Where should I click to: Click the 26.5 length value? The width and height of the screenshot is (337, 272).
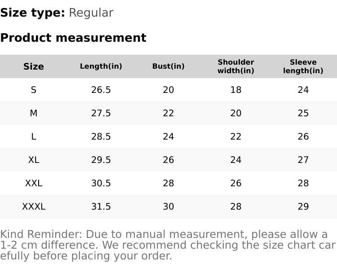tap(101, 90)
